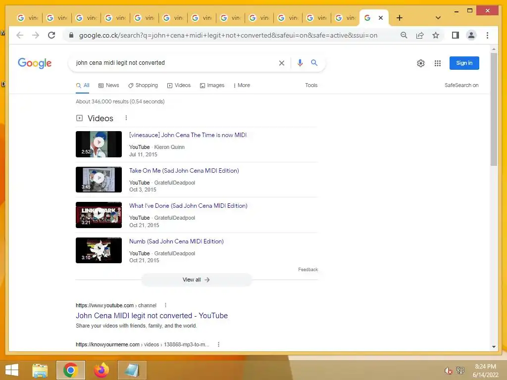Open the knowyourmeme.com result options menu
The image size is (507, 380).
click(218, 344)
